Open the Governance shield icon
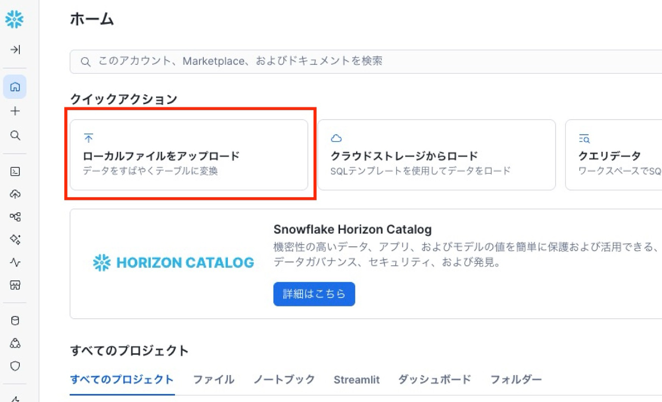The height and width of the screenshot is (402, 662). (x=15, y=366)
